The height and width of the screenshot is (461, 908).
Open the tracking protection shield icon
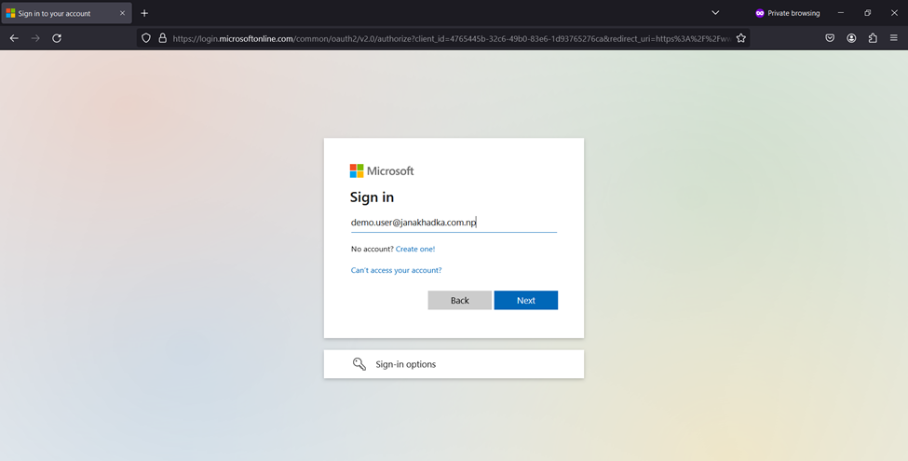(x=146, y=38)
